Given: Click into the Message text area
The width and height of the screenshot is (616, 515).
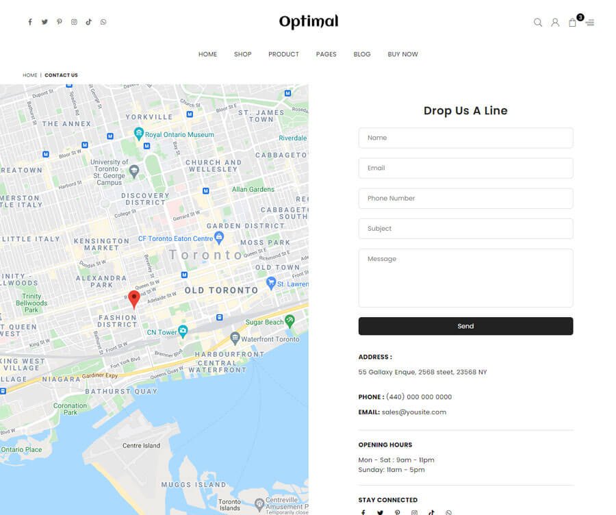Looking at the screenshot, I should click(x=465, y=277).
